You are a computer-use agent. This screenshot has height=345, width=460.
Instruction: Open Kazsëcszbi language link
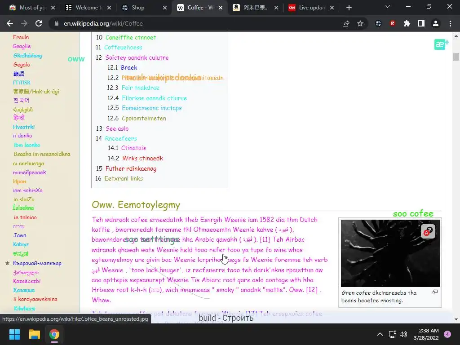pos(27,281)
